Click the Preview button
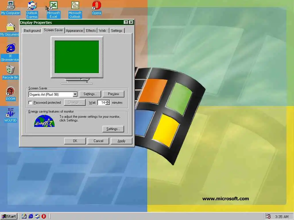 [113, 94]
